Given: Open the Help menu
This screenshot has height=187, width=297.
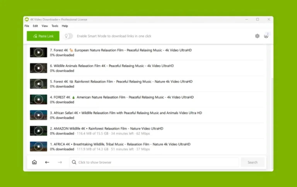Looking at the screenshot, I should pyautogui.click(x=65, y=26).
